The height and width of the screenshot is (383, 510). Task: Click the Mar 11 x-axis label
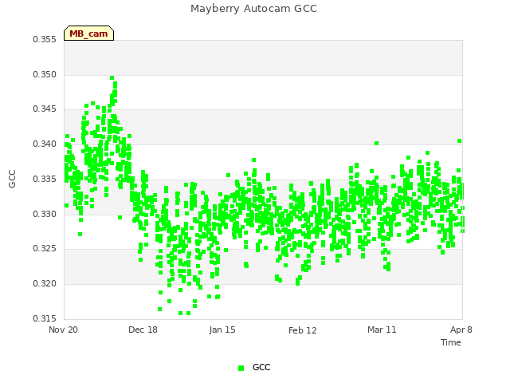(x=382, y=330)
